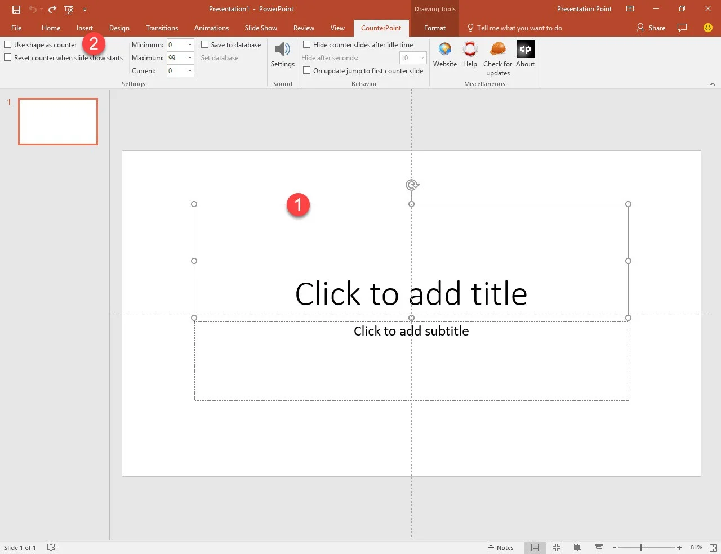Screen dimensions: 721x554
Task: Switch to the Animations ribbon tab
Action: click(x=211, y=28)
